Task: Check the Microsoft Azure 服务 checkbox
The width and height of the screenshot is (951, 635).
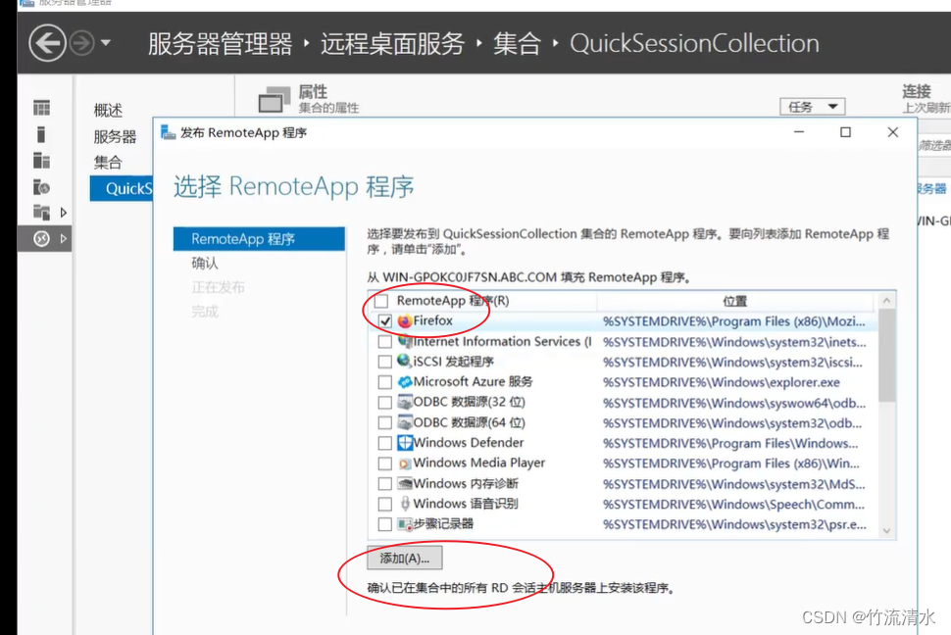Action: [384, 382]
